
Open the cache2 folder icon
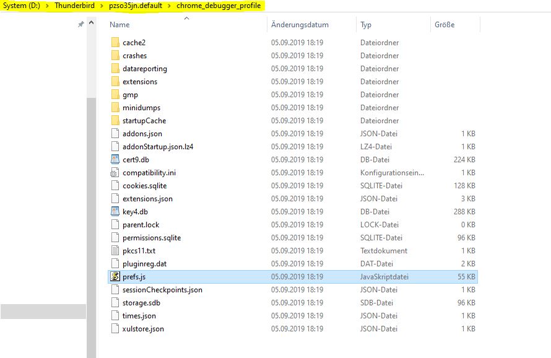click(x=115, y=43)
